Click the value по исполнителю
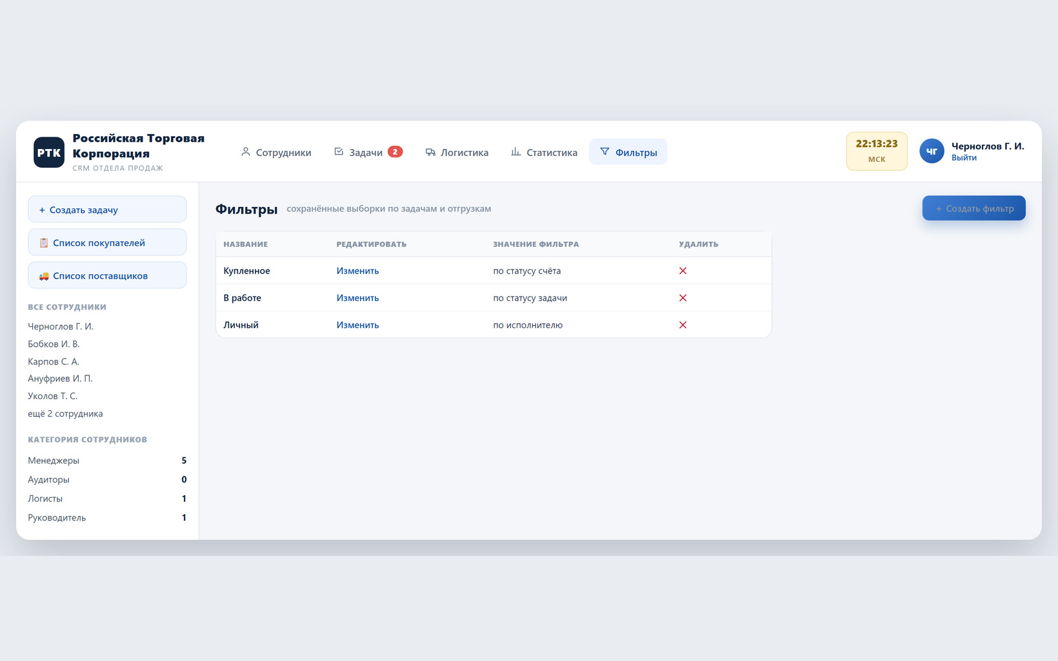This screenshot has height=661, width=1058. pyautogui.click(x=528, y=325)
